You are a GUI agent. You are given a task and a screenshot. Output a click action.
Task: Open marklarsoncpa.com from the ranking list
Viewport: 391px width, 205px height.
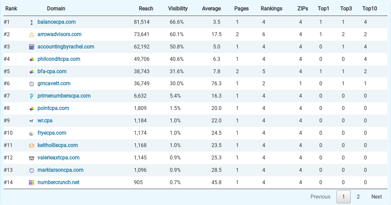61,170
